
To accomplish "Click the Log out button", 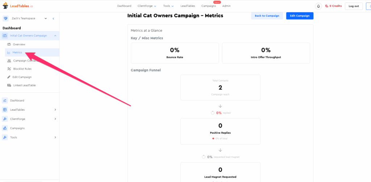I will pyautogui.click(x=354, y=6).
